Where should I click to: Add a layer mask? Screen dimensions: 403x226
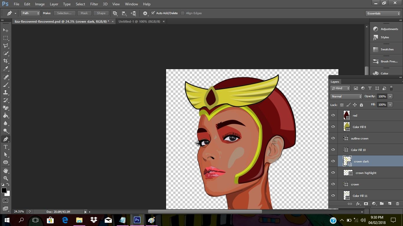tap(366, 204)
